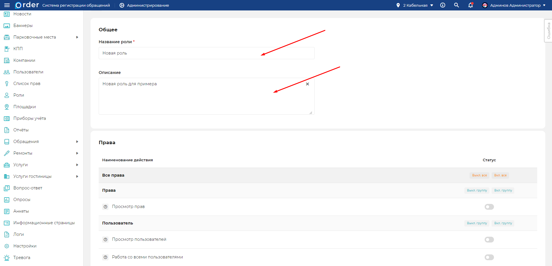The image size is (552, 266).
Task: Clear description with the X icon
Action: point(307,84)
